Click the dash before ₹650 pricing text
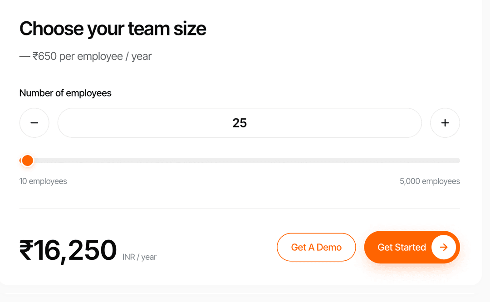490x302 pixels. (x=24, y=57)
